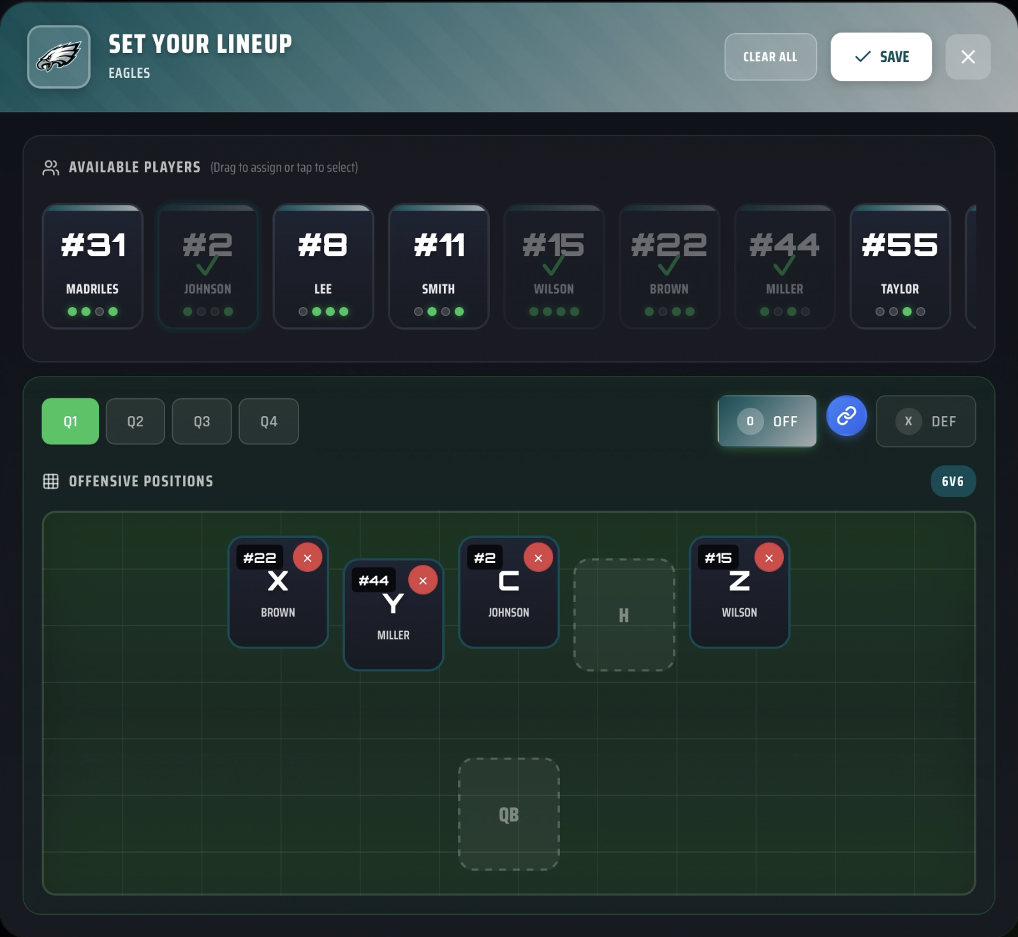Remove #22 Brown from X position

tap(307, 558)
